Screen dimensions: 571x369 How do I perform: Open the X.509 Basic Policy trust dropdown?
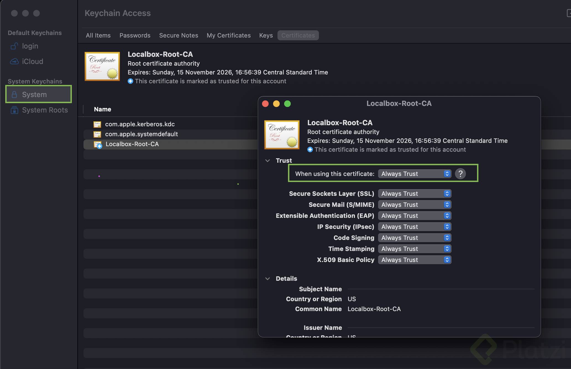414,260
